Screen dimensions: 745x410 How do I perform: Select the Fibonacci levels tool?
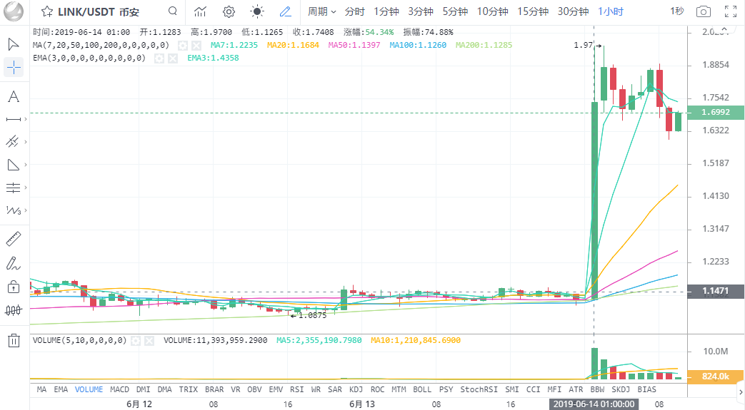(x=14, y=188)
